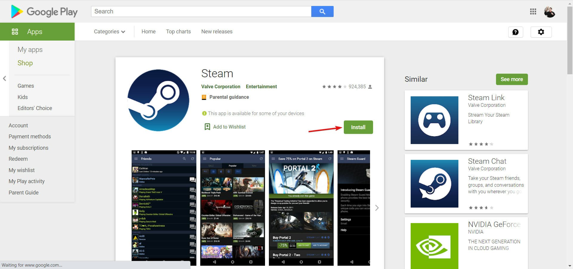Go to the Home tab

(x=148, y=32)
